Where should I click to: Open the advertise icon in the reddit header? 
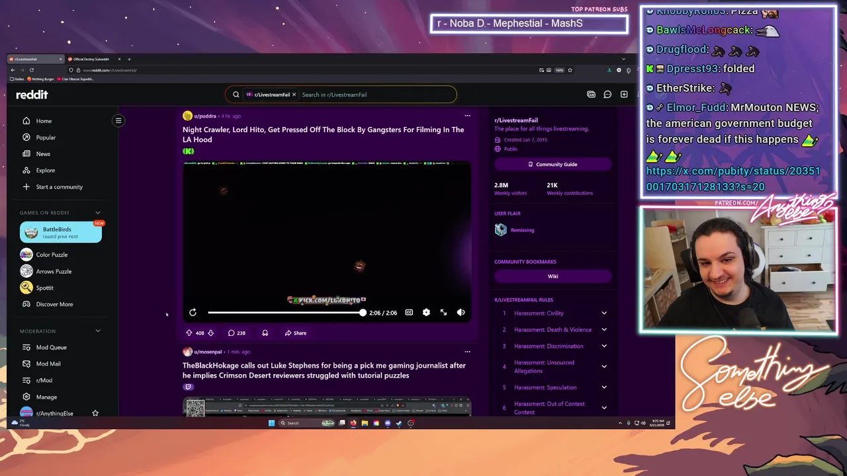tap(591, 95)
